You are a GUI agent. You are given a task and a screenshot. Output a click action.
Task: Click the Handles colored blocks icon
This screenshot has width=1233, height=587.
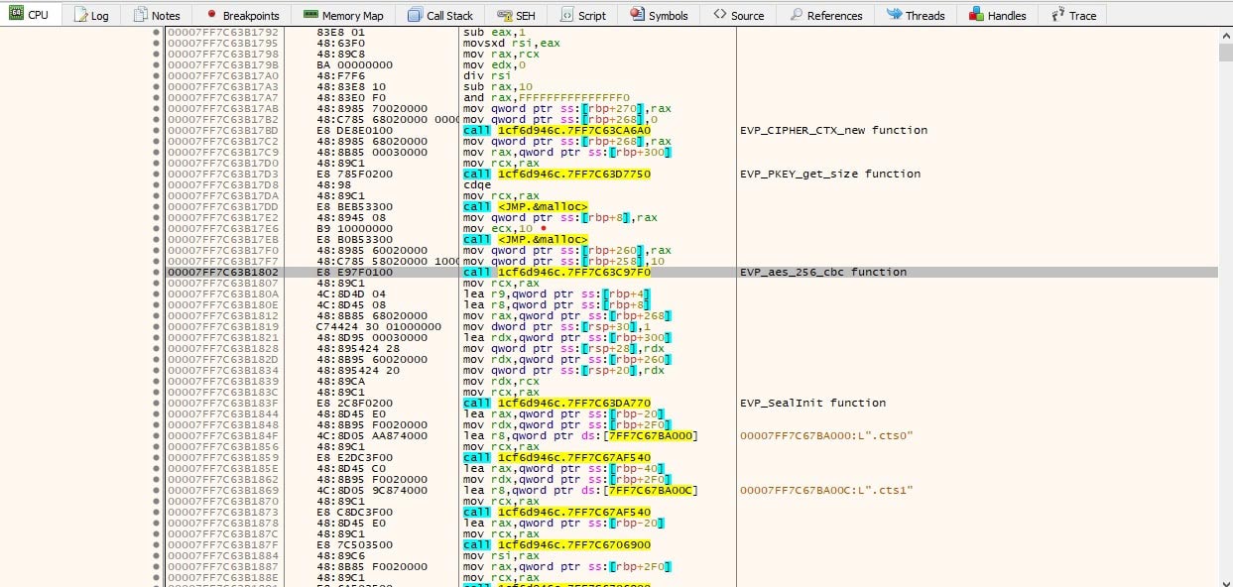(x=976, y=15)
